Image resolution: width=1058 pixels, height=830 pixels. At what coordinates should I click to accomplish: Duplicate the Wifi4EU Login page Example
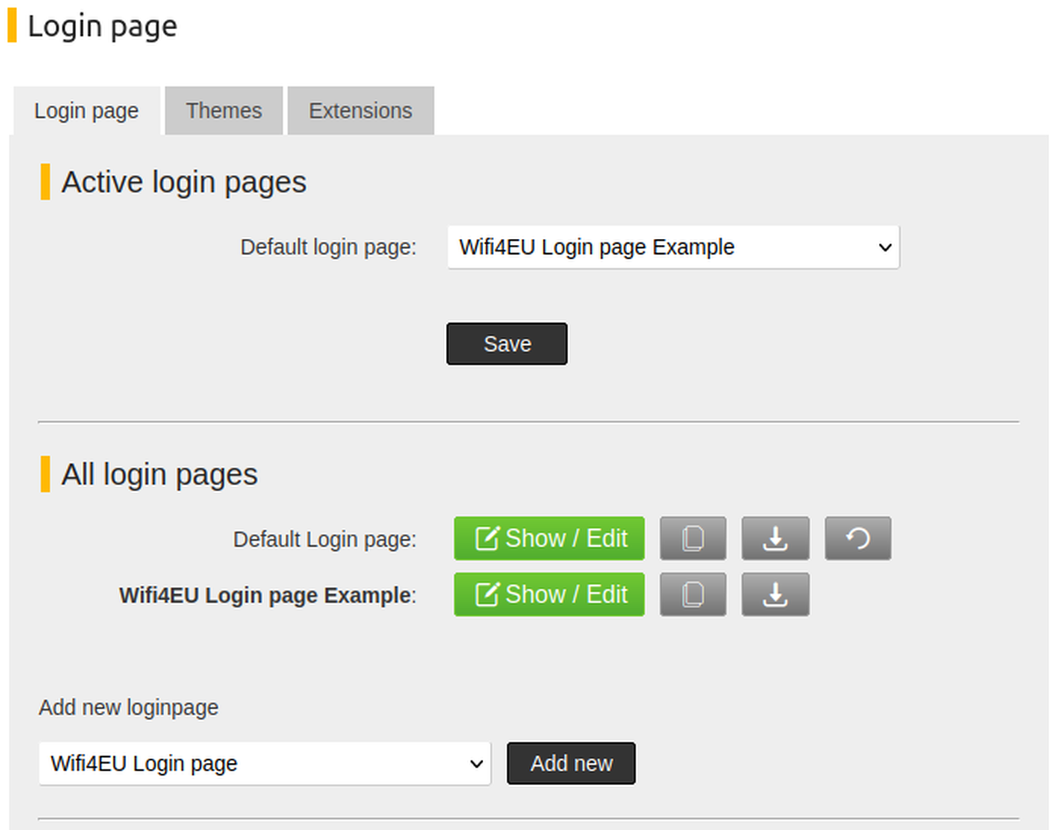coord(693,594)
